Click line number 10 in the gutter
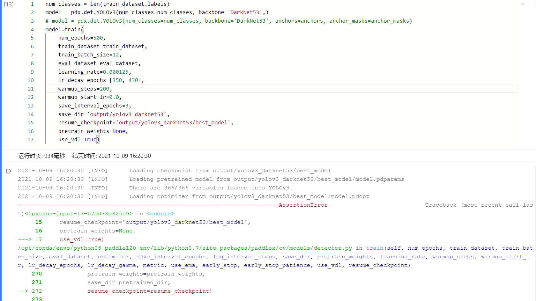The height and width of the screenshot is (301, 536). (31, 80)
